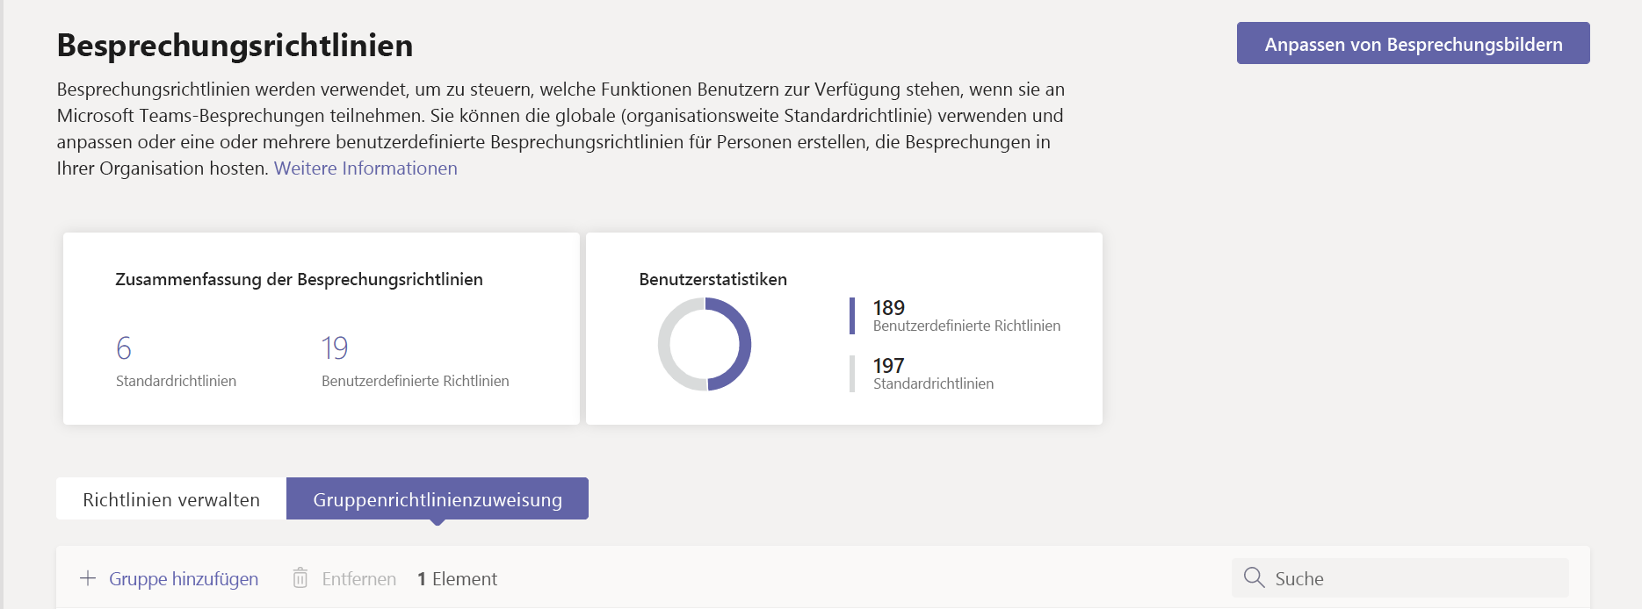Viewport: 1642px width, 609px height.
Task: Open the Weitere Informationen link
Action: click(x=365, y=168)
